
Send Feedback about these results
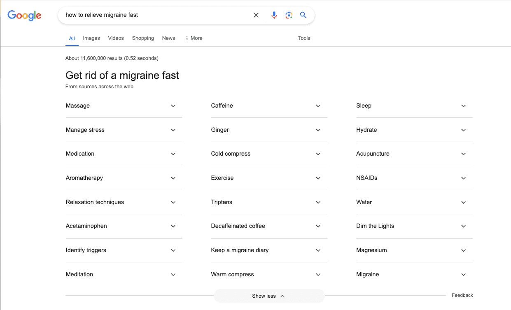click(462, 295)
